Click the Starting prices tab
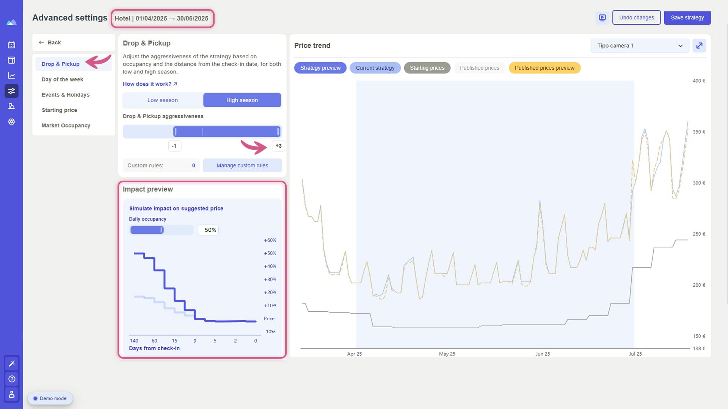The width and height of the screenshot is (728, 409). pos(427,67)
